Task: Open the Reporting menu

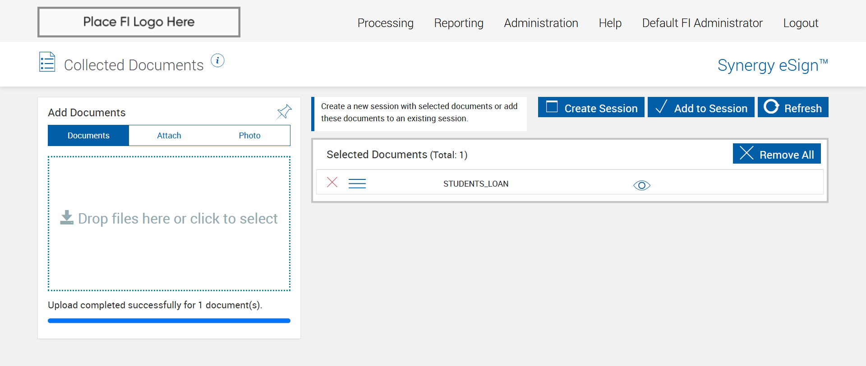Action: (x=459, y=23)
